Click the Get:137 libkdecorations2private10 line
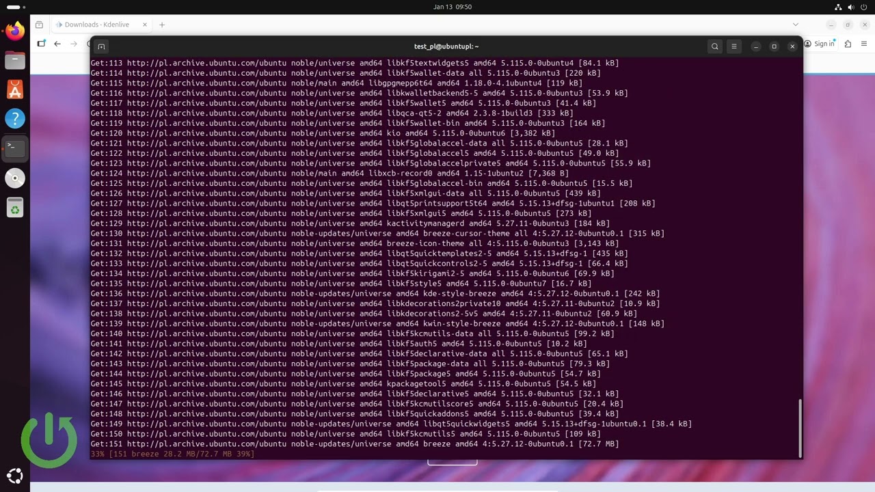 (x=375, y=303)
